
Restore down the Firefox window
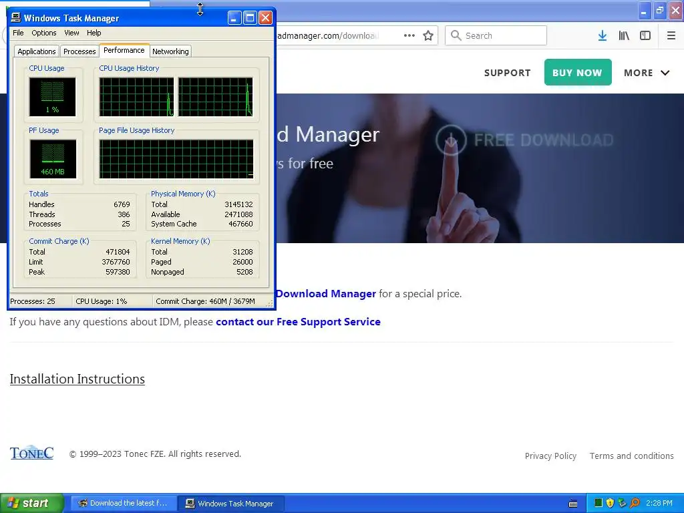pyautogui.click(x=659, y=11)
